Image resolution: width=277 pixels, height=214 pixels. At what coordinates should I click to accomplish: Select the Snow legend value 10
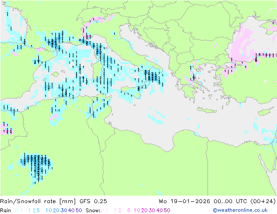137,211
